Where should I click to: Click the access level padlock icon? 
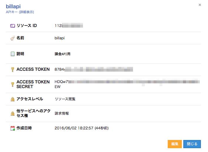point(13,99)
